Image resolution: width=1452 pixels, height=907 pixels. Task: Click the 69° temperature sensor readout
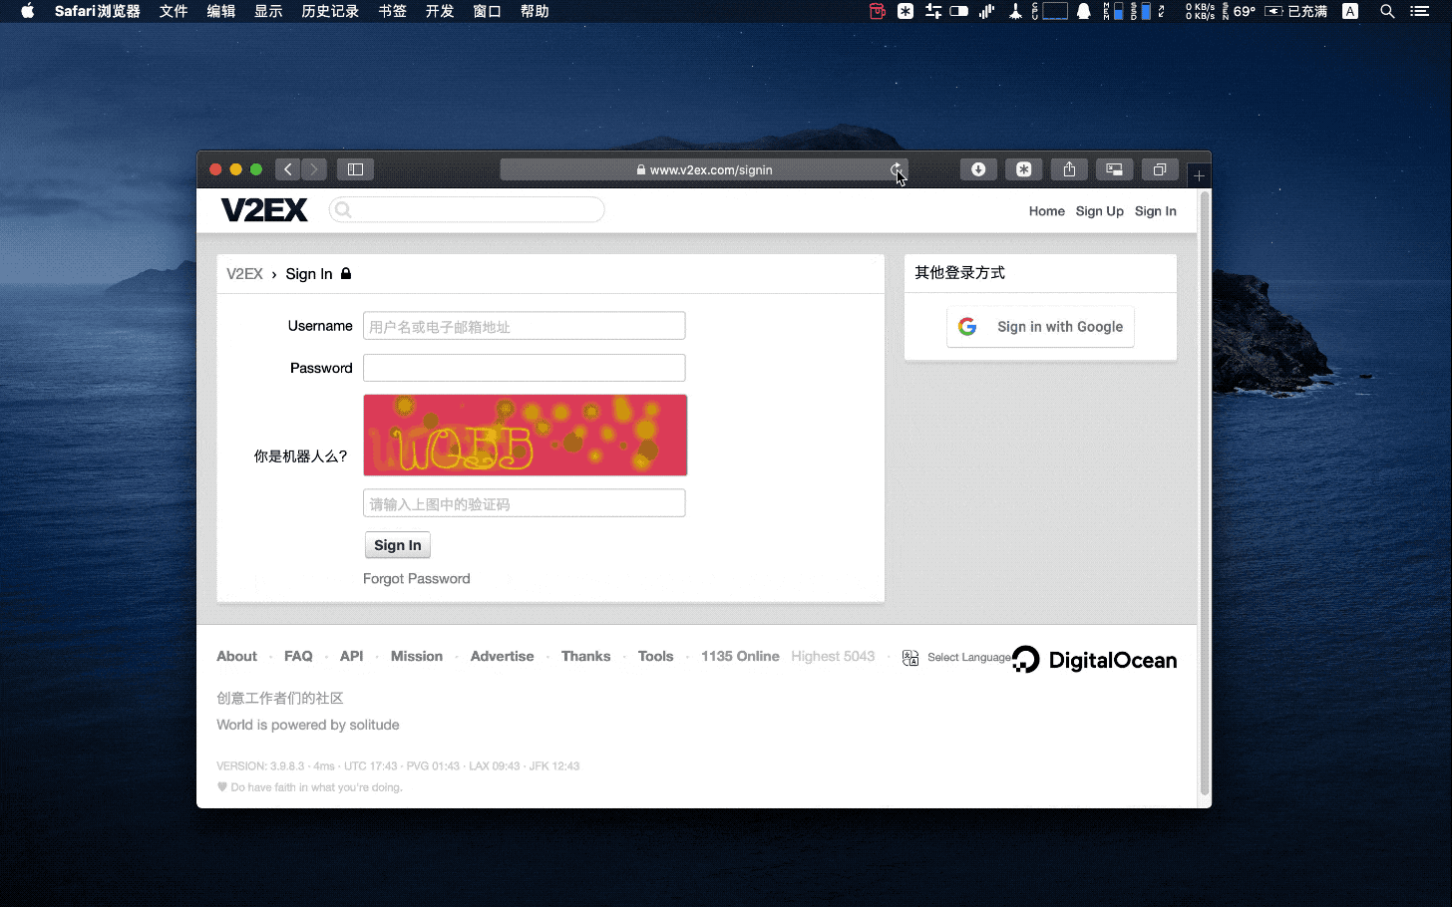pos(1240,11)
